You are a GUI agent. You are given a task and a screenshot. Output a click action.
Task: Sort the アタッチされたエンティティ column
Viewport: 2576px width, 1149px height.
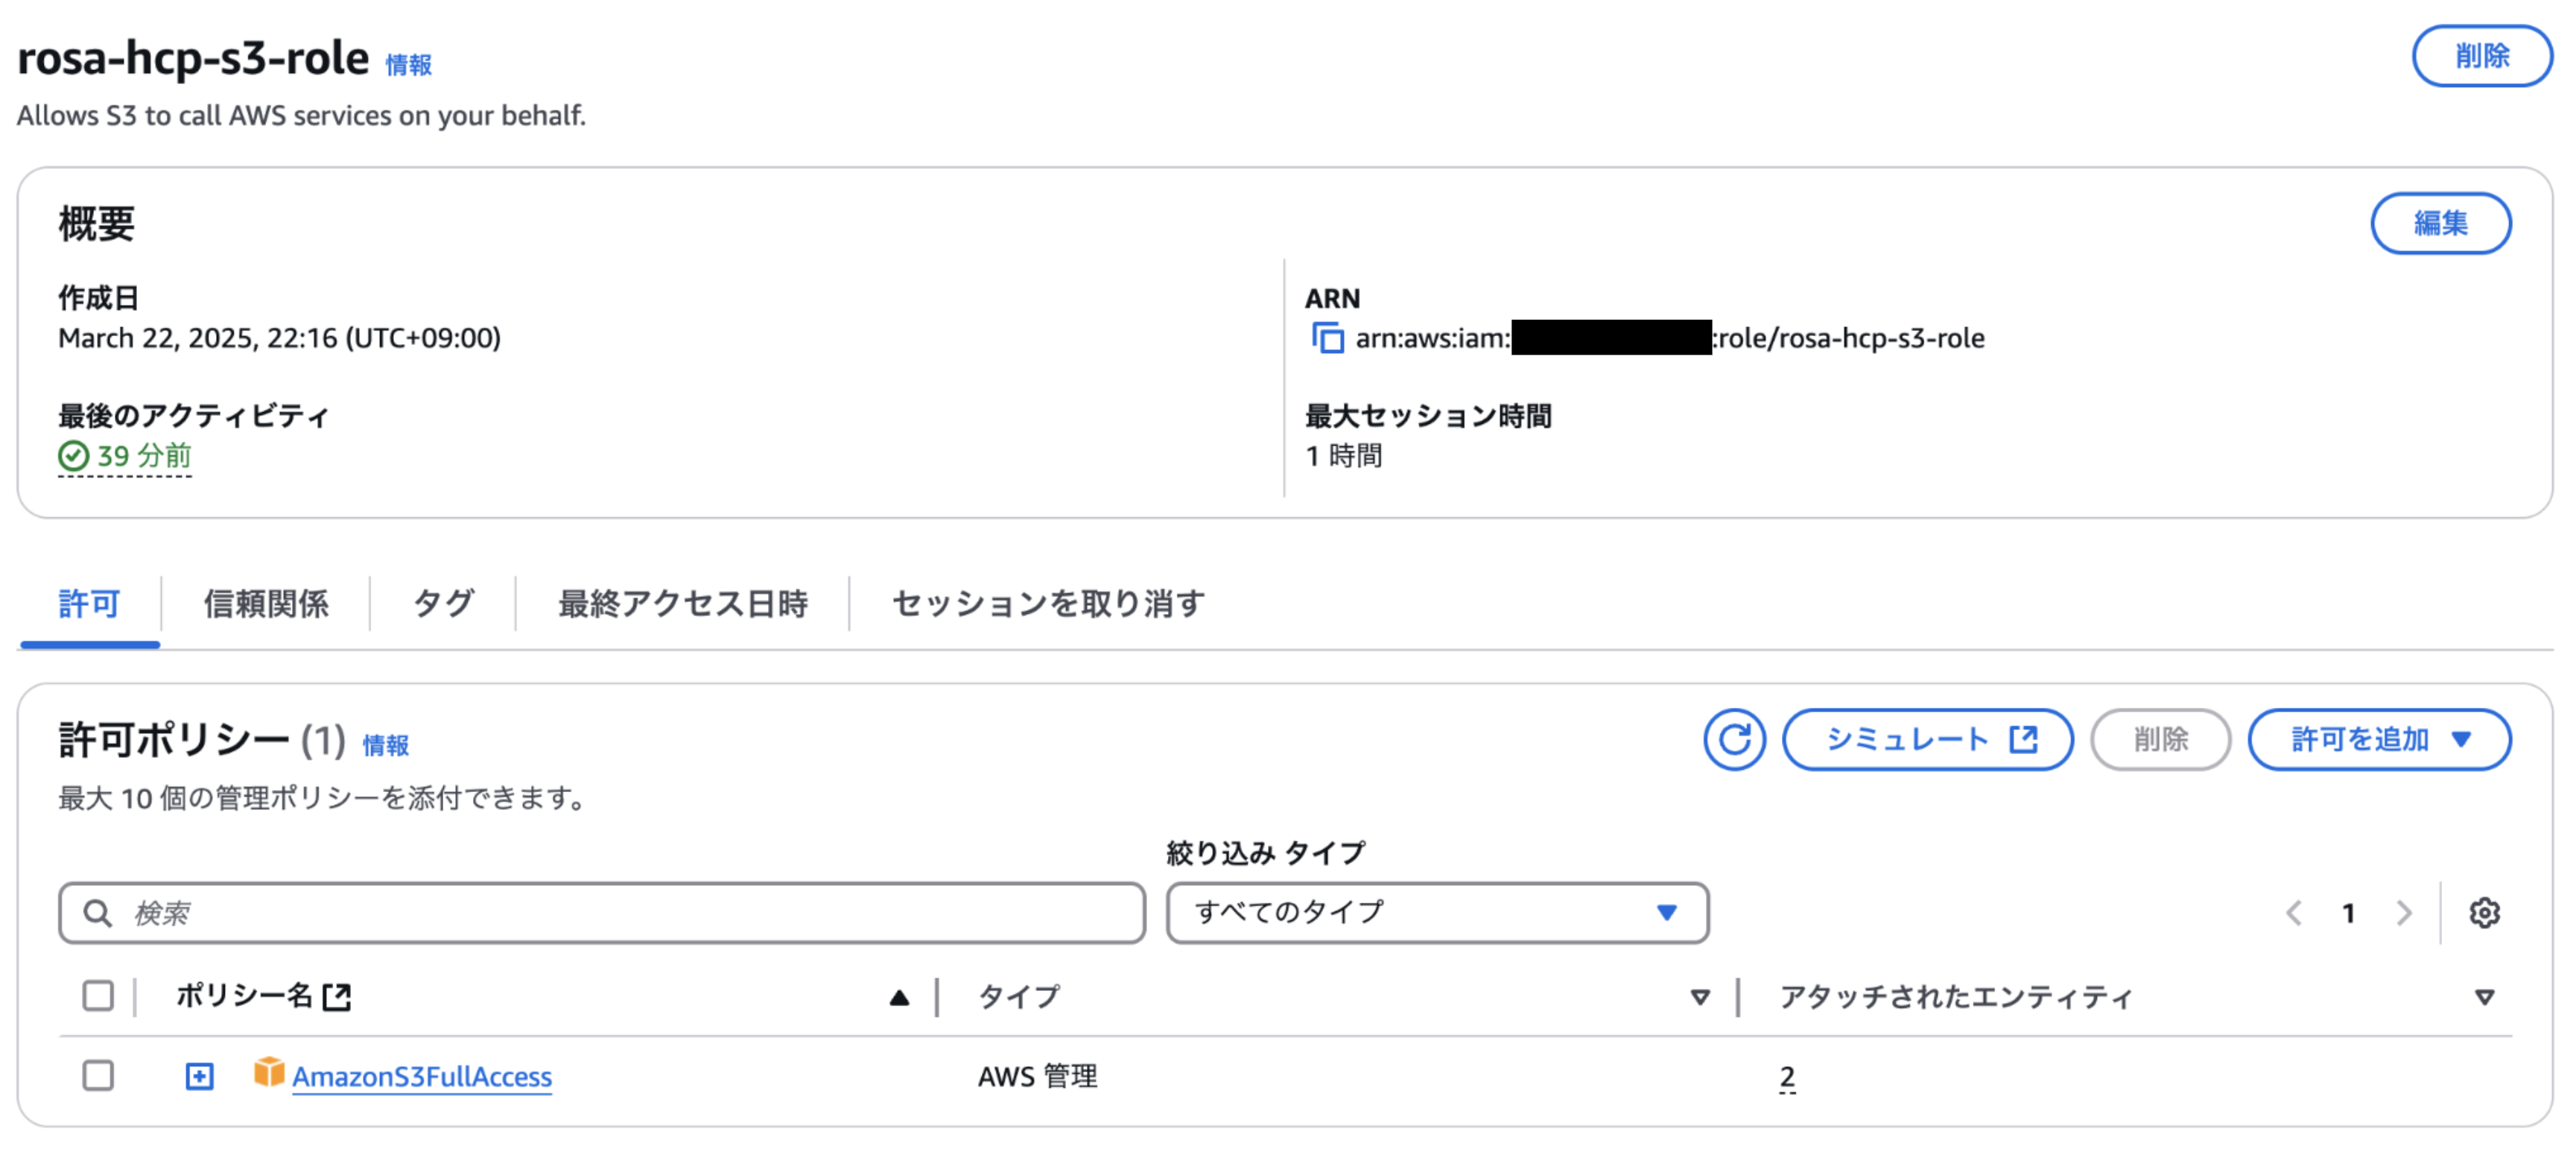coord(2484,997)
